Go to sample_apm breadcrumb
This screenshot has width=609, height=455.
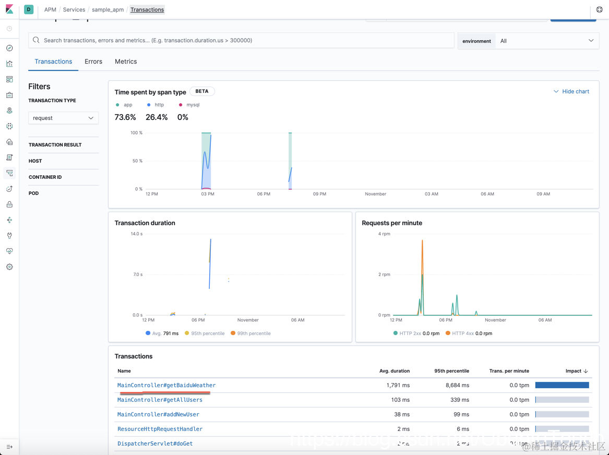coord(108,9)
